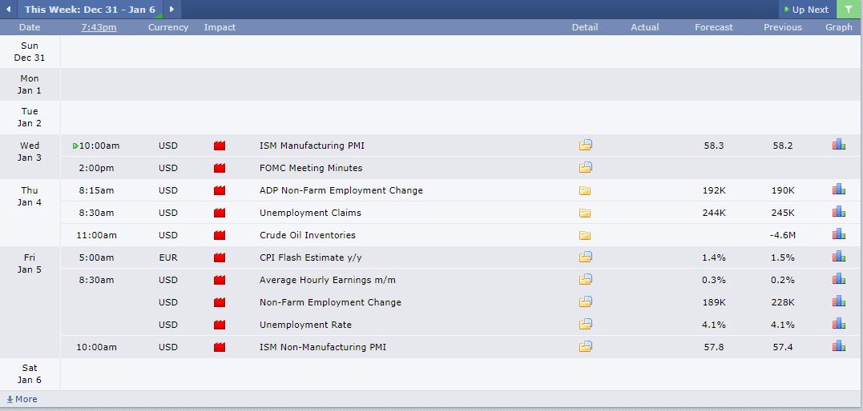Open detail folder for FOMC Meeting Minutes
Screen dimensions: 863x411
(585, 168)
